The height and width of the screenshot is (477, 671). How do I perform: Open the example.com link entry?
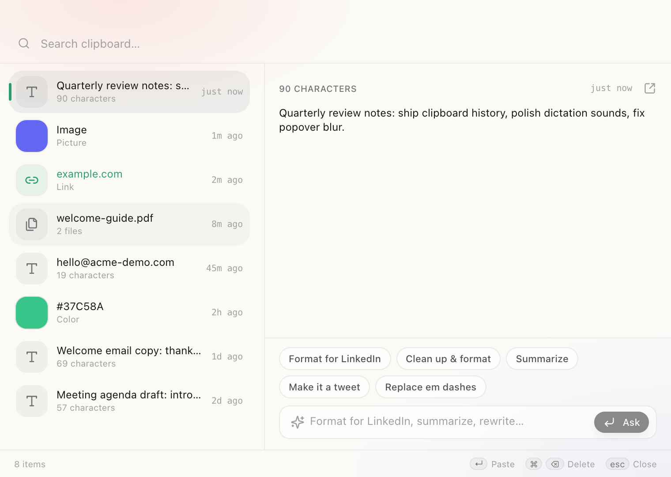[90, 174]
